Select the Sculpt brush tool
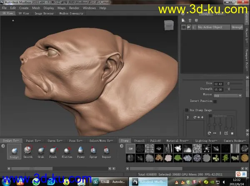Screen dimensions: 250x186 [x=14, y=151]
